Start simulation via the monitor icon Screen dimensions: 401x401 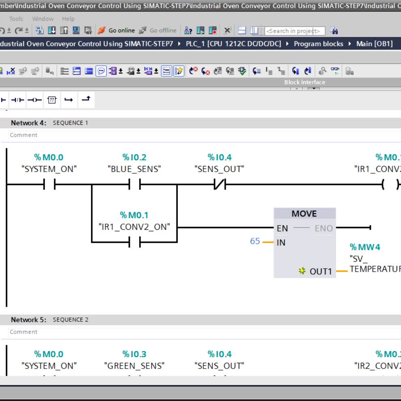tap(76, 30)
